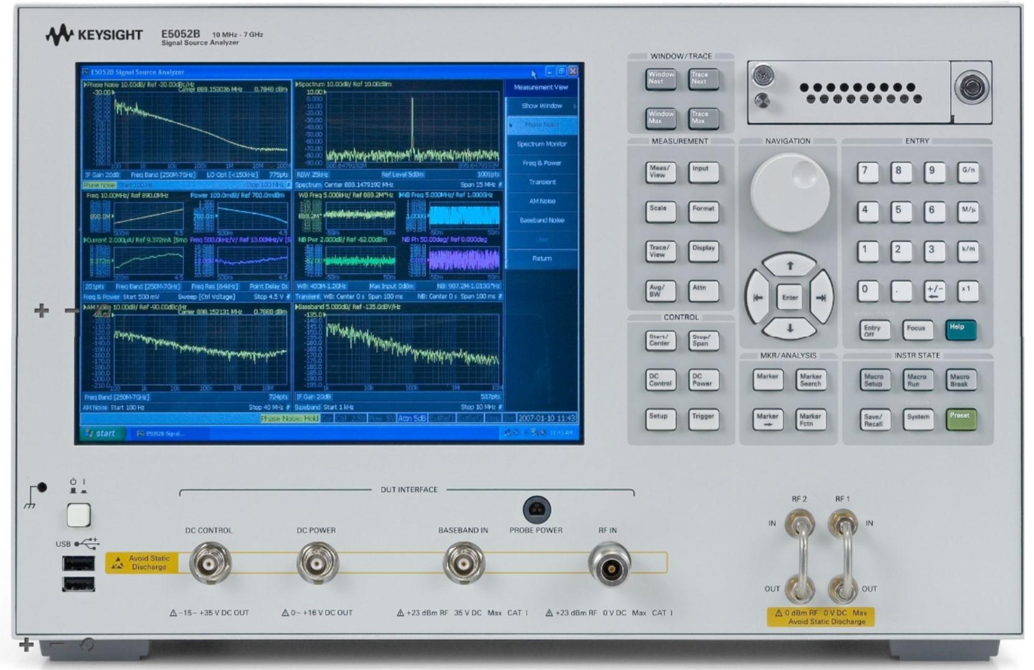Click the Marker Search button

811,380
